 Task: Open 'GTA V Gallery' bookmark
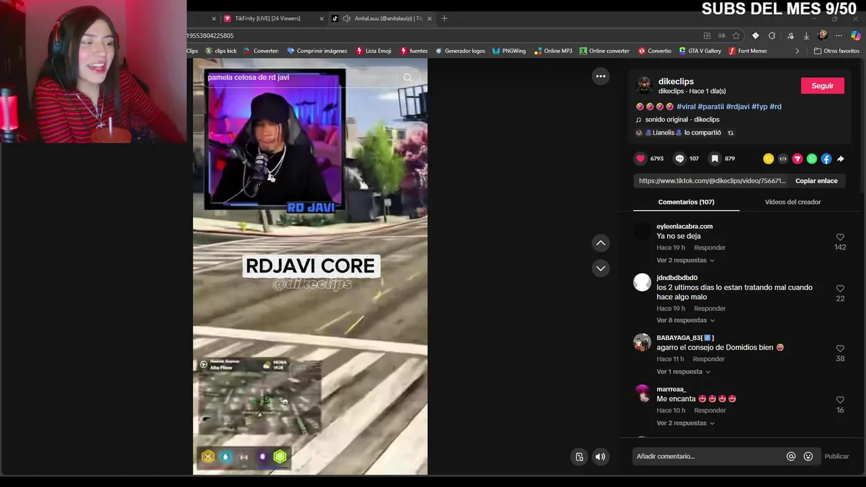pos(700,51)
